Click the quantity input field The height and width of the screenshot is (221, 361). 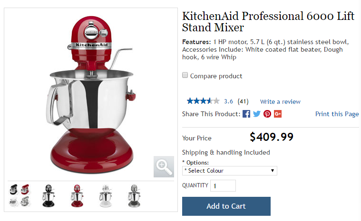tap(223, 185)
